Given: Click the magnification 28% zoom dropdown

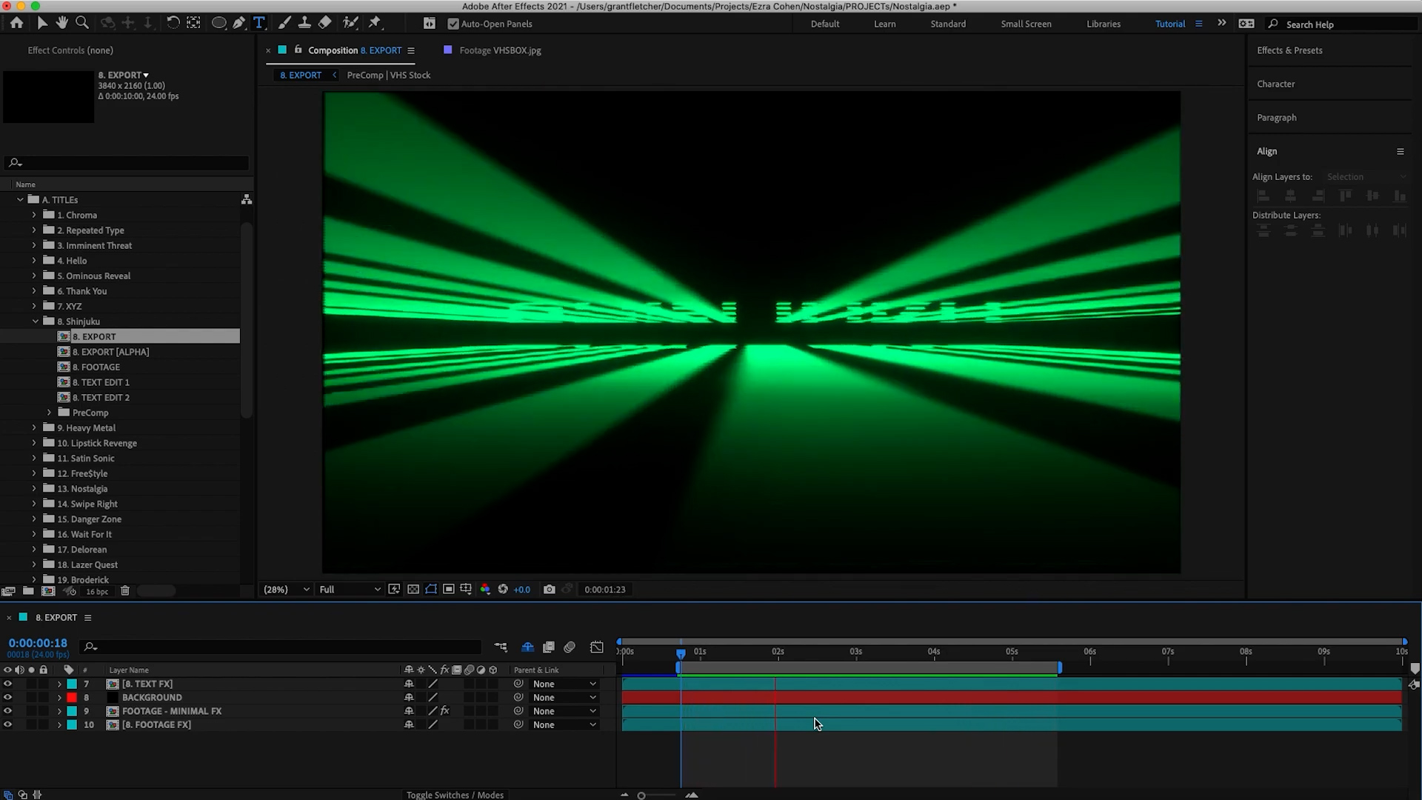Looking at the screenshot, I should pyautogui.click(x=286, y=589).
